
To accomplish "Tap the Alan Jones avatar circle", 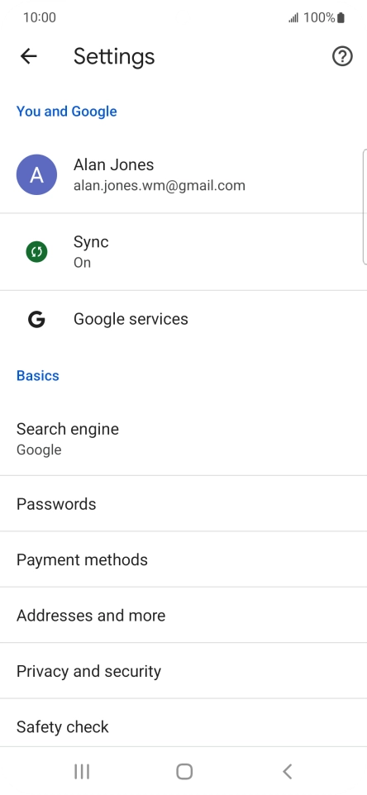I will (36, 175).
